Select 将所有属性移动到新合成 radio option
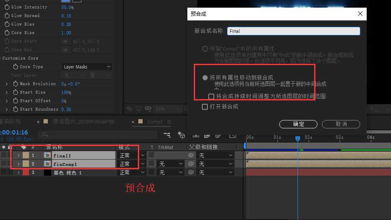The height and width of the screenshot is (220, 391). point(205,77)
